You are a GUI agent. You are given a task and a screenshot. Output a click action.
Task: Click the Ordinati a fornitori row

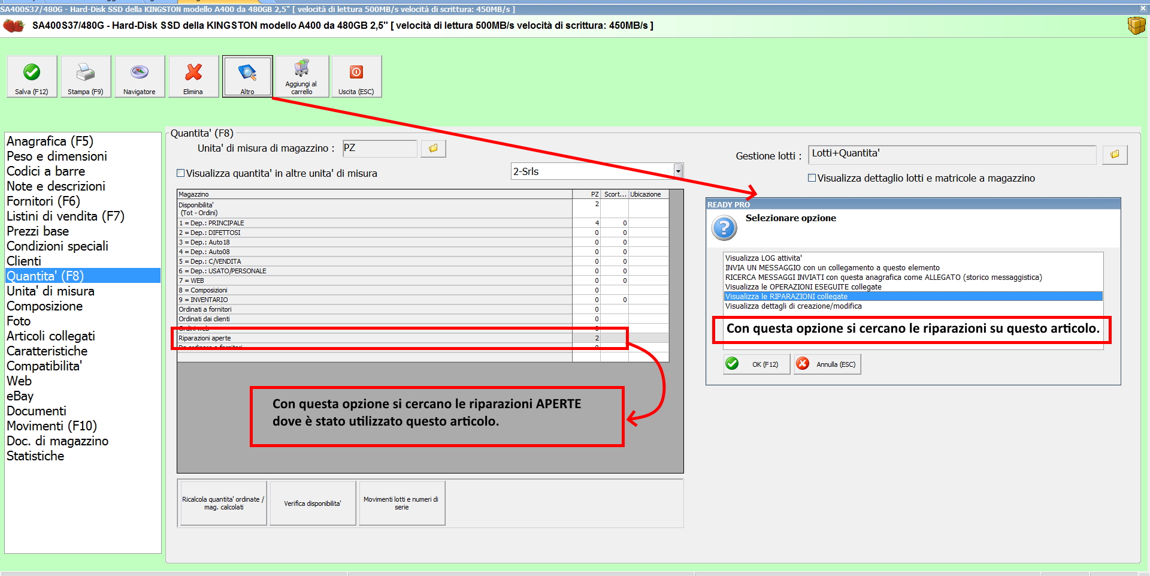pos(423,309)
